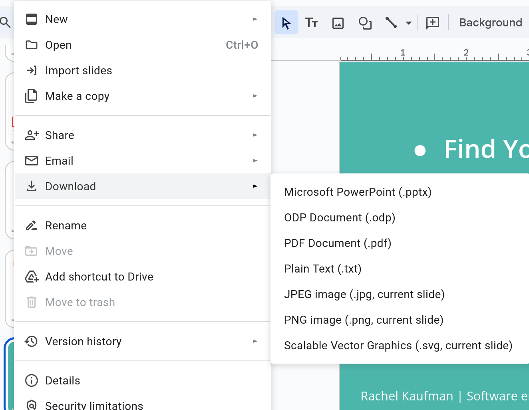This screenshot has width=529, height=410.
Task: Choose Add shortcut to Drive
Action: pyautogui.click(x=99, y=277)
